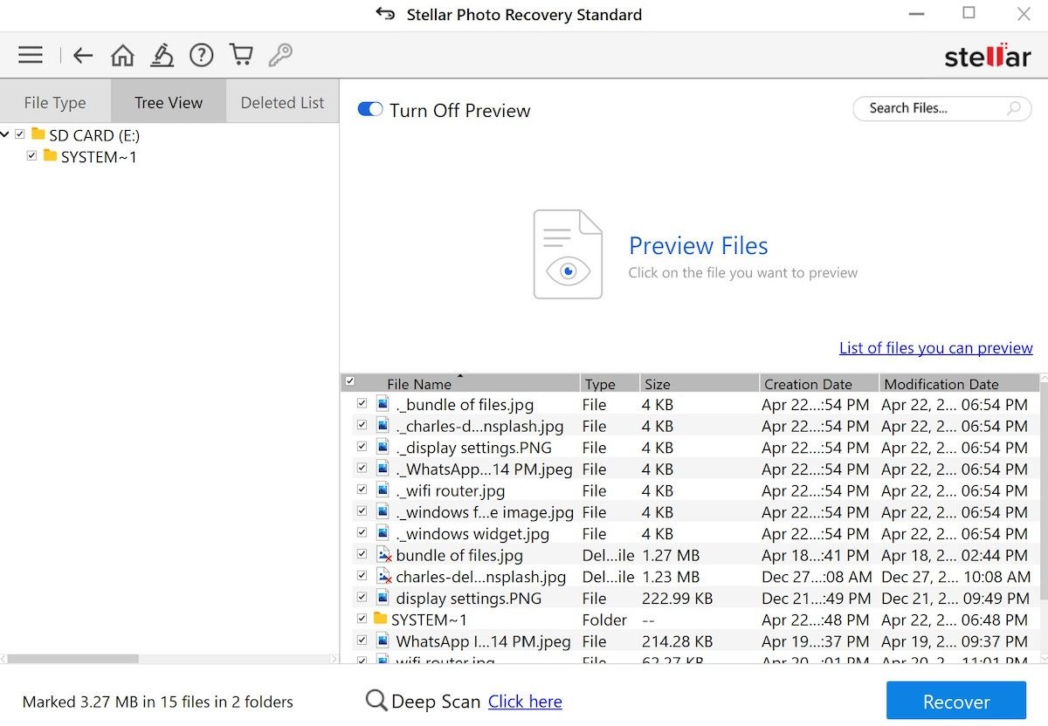Screen dimensions: 1048x726
Task: Open the hamburger menu
Action: click(x=31, y=56)
